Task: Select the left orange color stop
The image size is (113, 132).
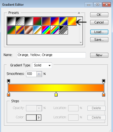Action: pos(8,94)
